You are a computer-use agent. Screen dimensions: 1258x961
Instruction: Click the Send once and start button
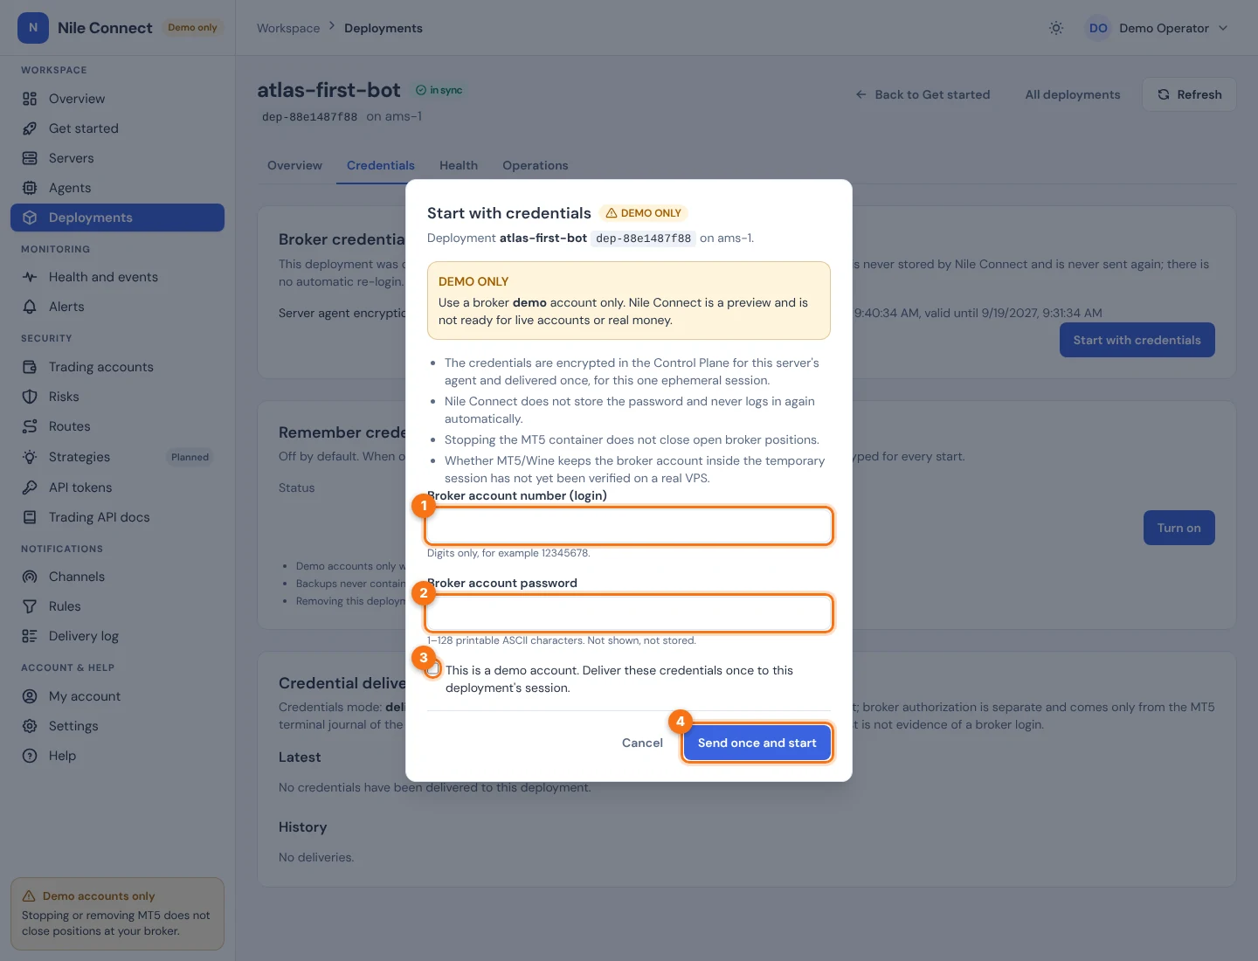757,743
